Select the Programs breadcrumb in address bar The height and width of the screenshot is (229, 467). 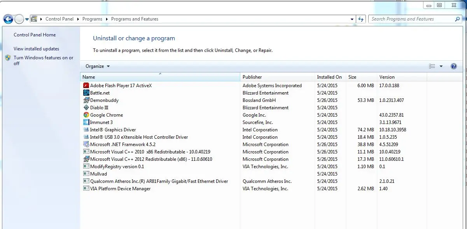tap(92, 19)
